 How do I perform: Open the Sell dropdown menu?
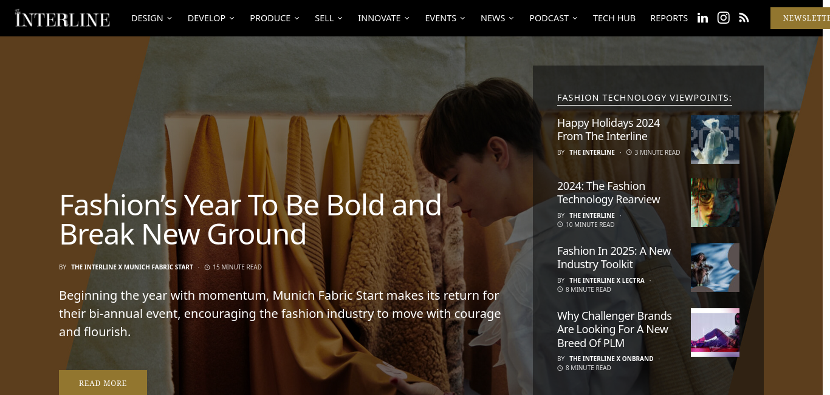coord(329,18)
